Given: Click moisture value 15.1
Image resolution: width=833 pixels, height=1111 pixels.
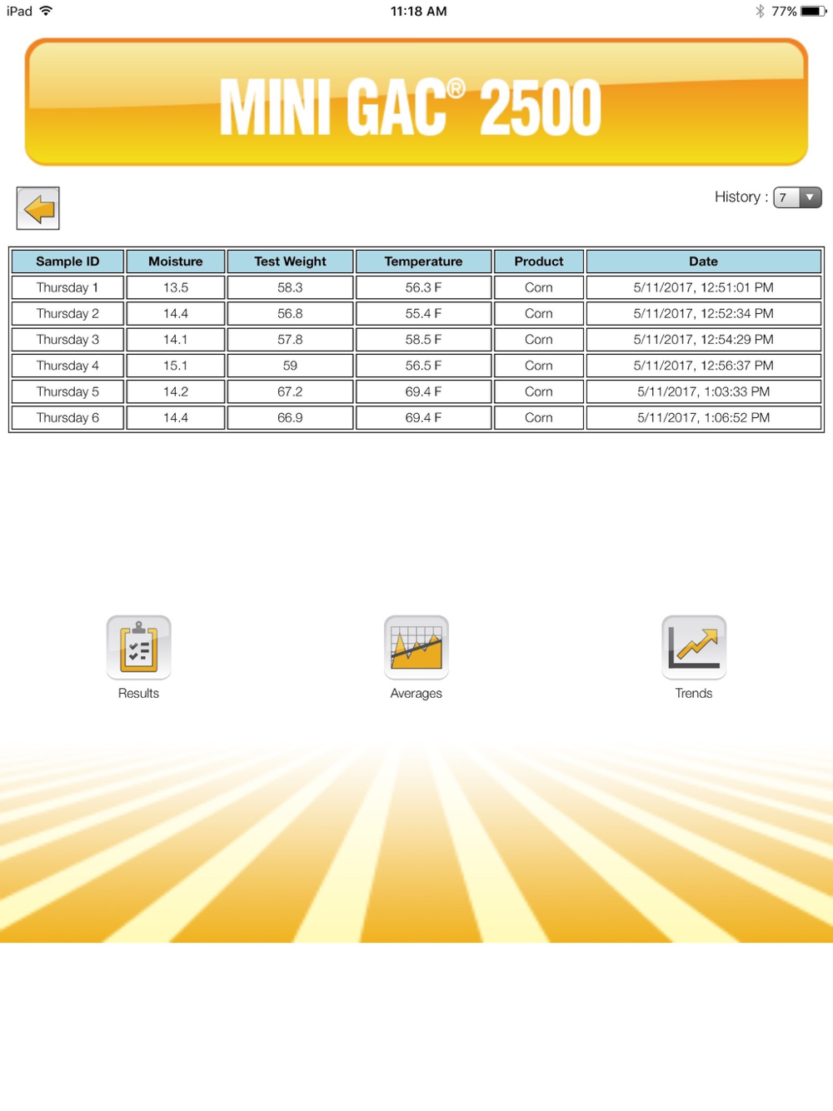Looking at the screenshot, I should (176, 366).
